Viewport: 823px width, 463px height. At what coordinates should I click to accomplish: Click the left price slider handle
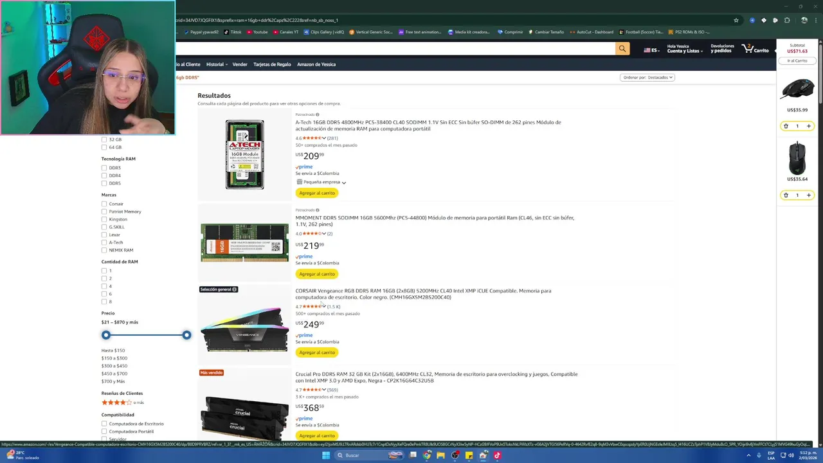pos(106,335)
